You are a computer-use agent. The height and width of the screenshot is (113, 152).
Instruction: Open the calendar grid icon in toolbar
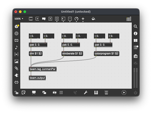point(129,19)
